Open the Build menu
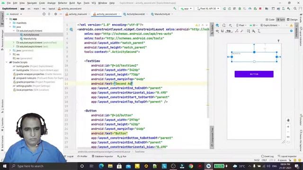The height and width of the screenshot is (170, 303). pyautogui.click(x=72, y=3)
